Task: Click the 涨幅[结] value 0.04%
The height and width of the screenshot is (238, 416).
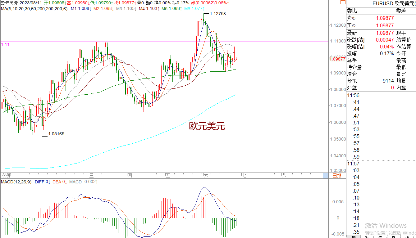Action: 387,47
